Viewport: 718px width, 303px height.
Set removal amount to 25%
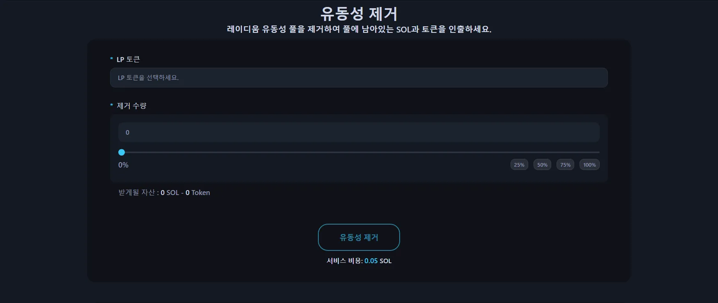click(x=519, y=165)
